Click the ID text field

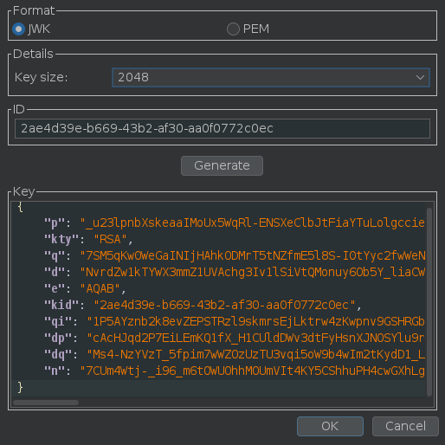click(222, 128)
